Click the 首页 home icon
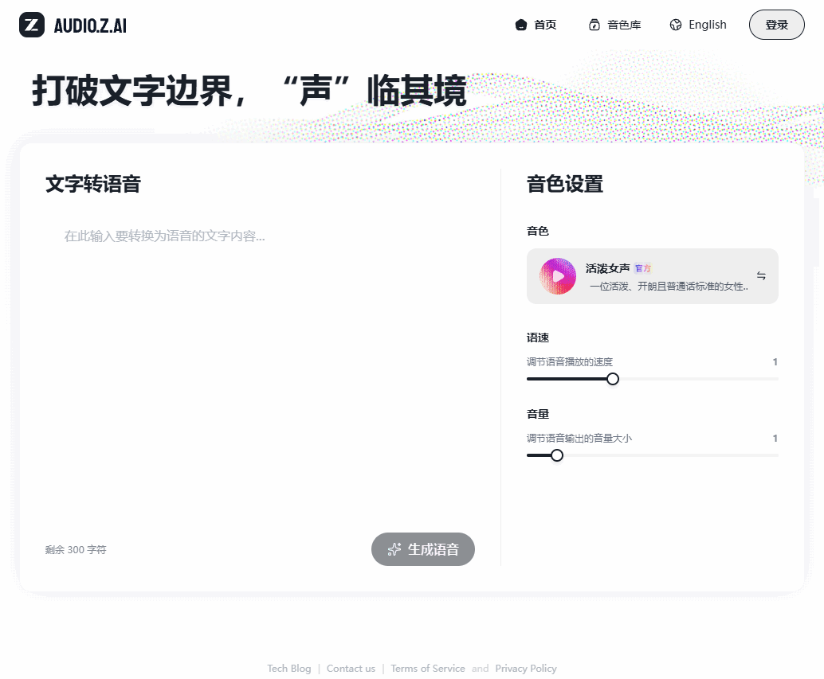Image resolution: width=824 pixels, height=679 pixels. pos(521,25)
